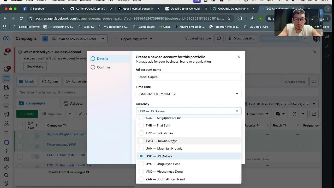Open columns preset dropdown next to Breakdown
334x188 pixels.
tap(280, 114)
